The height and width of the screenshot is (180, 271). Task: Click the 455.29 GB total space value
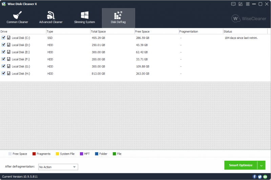(x=98, y=38)
